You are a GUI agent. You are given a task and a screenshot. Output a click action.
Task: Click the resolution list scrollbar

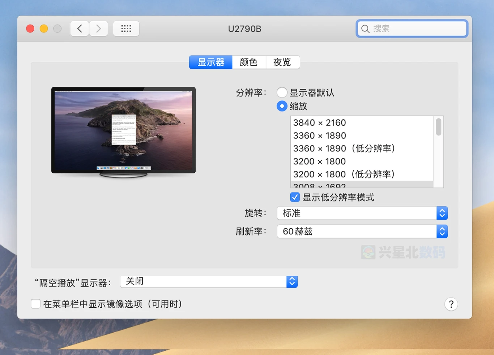click(438, 127)
